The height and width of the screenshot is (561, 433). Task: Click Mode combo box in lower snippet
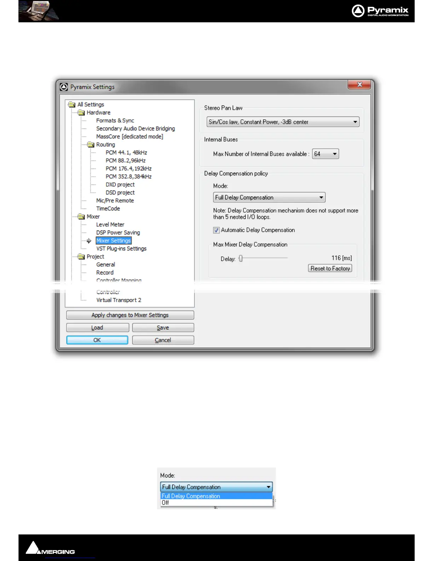coord(216,487)
